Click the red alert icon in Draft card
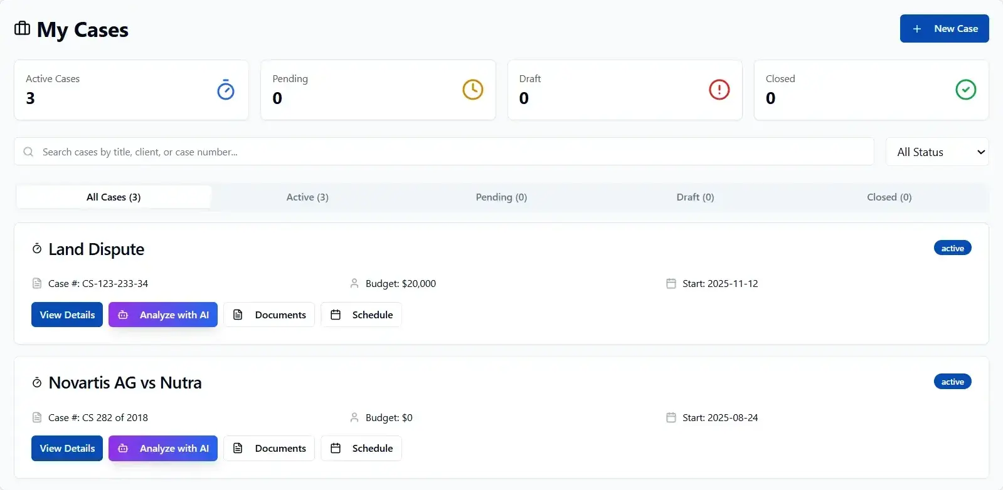This screenshot has width=1003, height=490. click(719, 90)
